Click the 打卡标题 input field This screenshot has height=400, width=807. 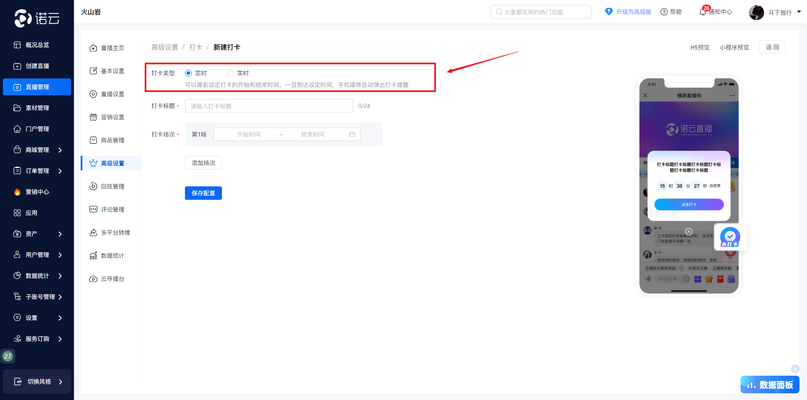coord(269,106)
